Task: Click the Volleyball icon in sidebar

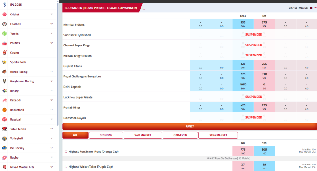Action: click(4, 138)
